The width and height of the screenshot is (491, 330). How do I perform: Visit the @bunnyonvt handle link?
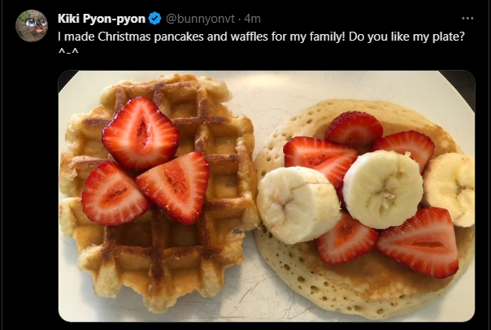(x=200, y=19)
